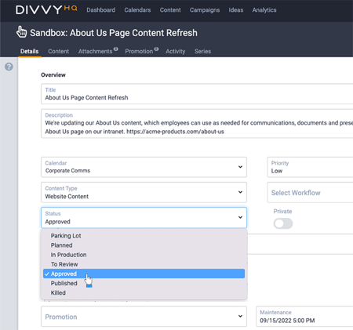Screen dimensions: 353x330
Task: Switch to the Attachments tab
Action: pos(95,51)
